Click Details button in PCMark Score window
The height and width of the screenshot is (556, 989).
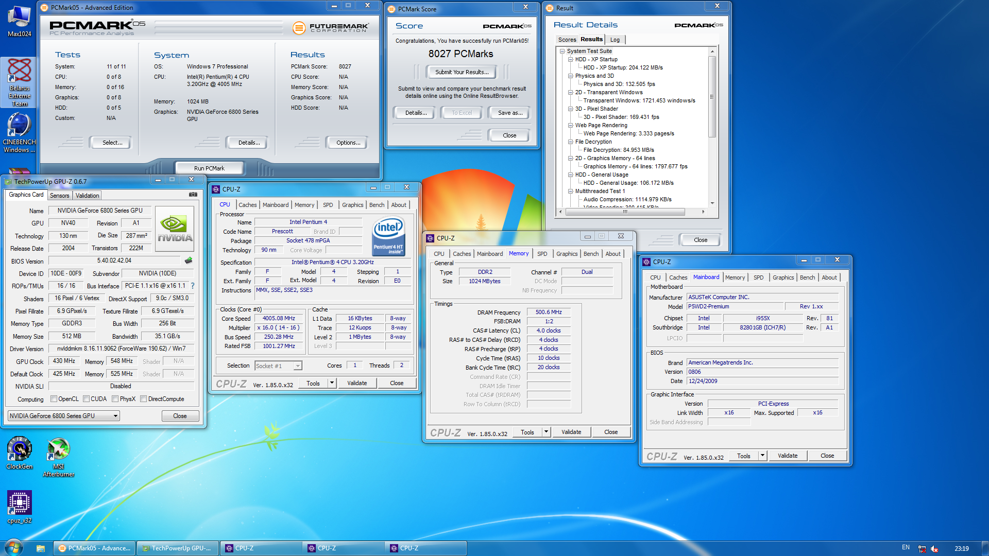click(416, 113)
